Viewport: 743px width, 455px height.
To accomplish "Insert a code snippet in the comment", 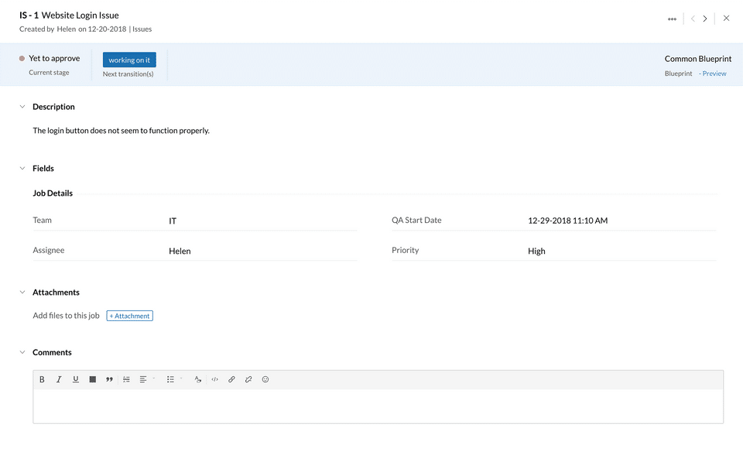I will 214,379.
